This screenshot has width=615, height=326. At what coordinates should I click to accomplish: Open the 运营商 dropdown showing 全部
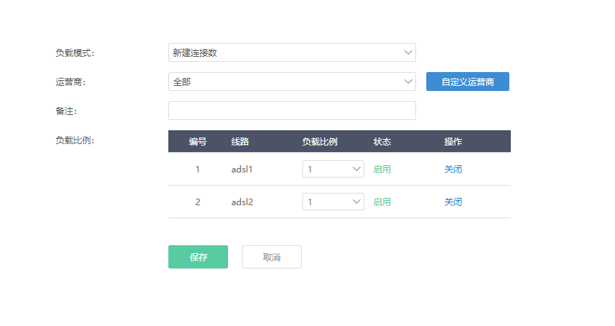click(291, 81)
